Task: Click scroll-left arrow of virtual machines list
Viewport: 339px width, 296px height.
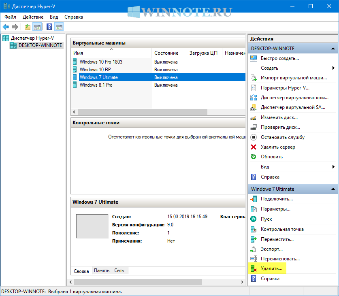Action: pyautogui.click(x=74, y=112)
